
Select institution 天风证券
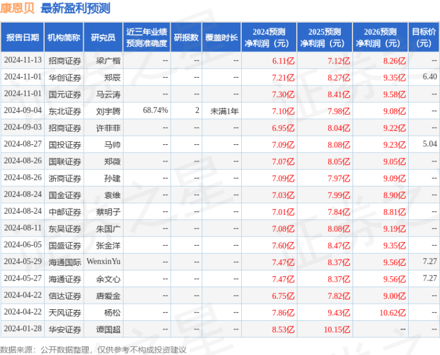(x=65, y=313)
